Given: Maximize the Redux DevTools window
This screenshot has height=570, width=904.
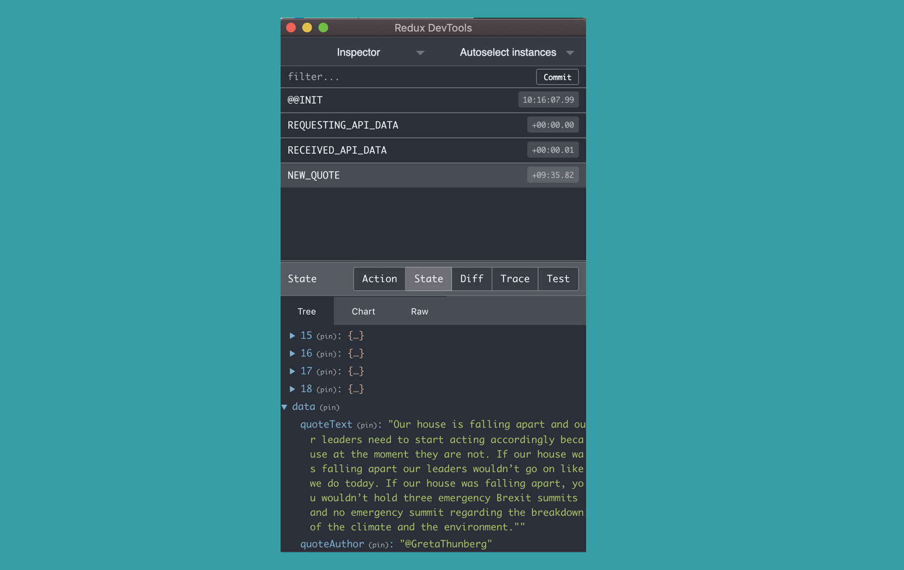Looking at the screenshot, I should click(323, 28).
